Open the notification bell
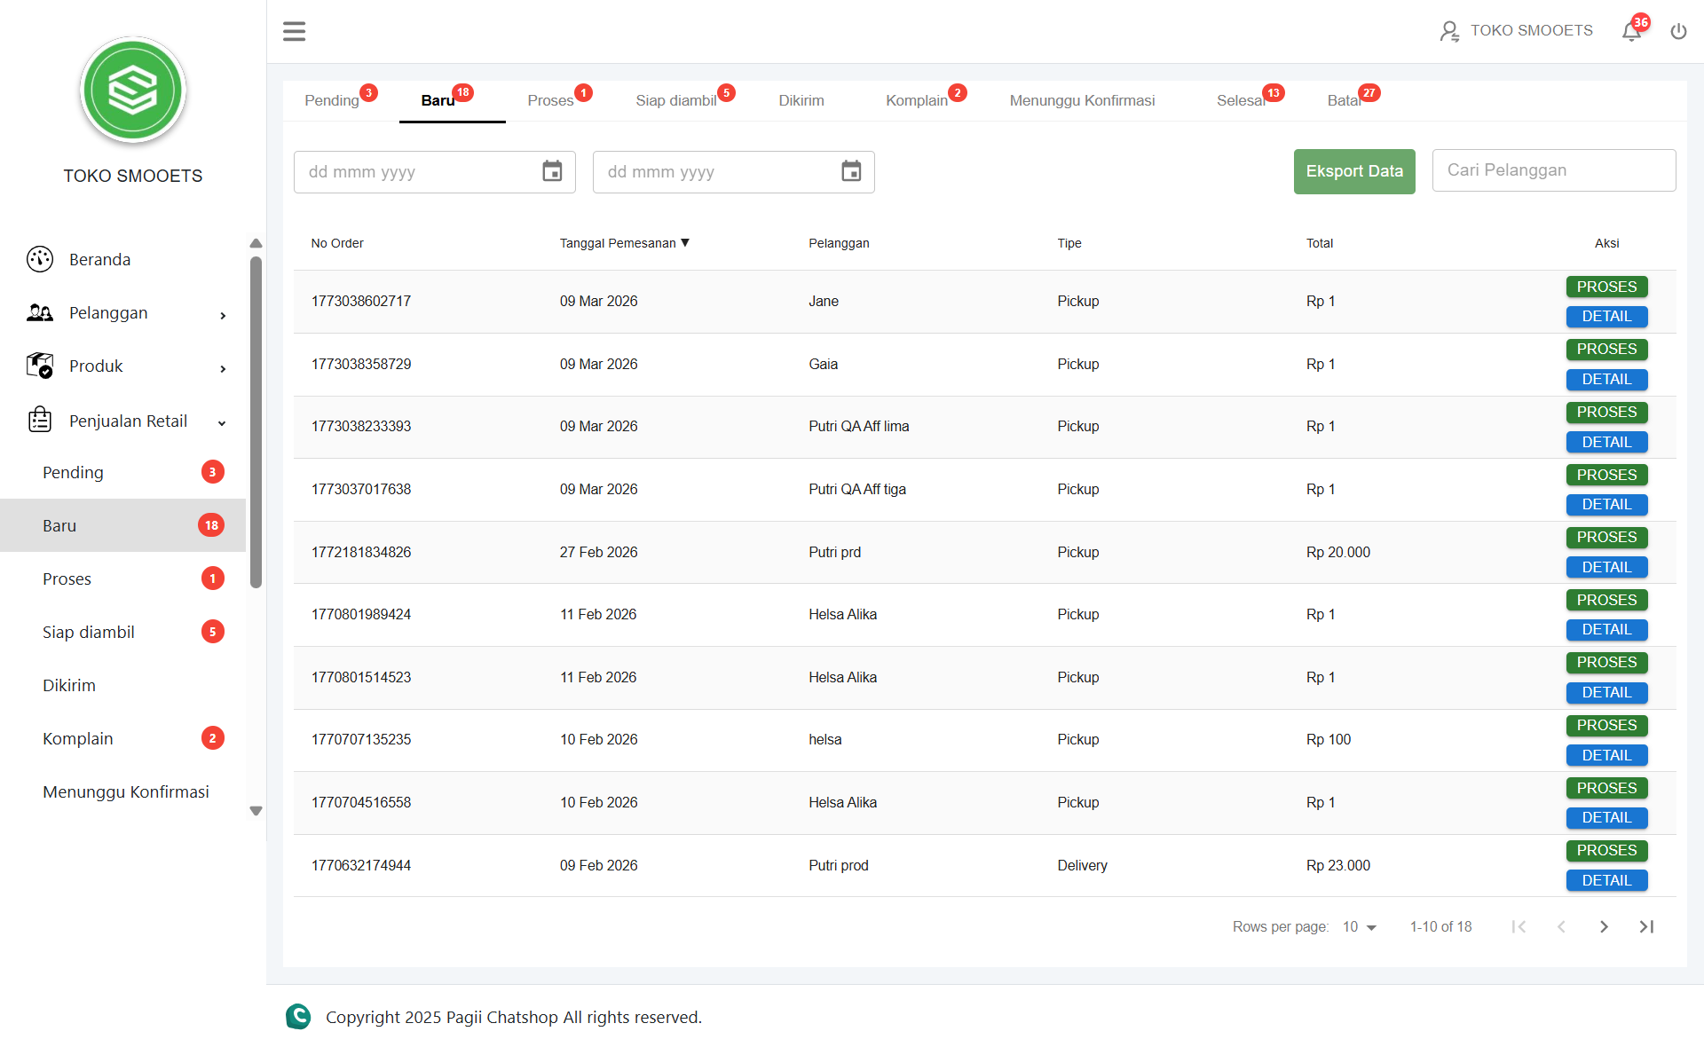 click(1631, 32)
